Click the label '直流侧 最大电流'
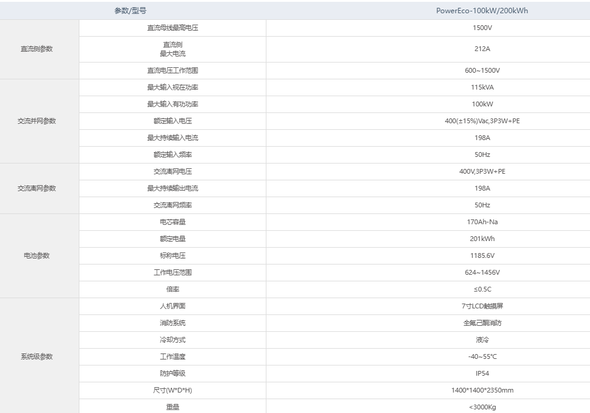The image size is (590, 413). pyautogui.click(x=173, y=49)
